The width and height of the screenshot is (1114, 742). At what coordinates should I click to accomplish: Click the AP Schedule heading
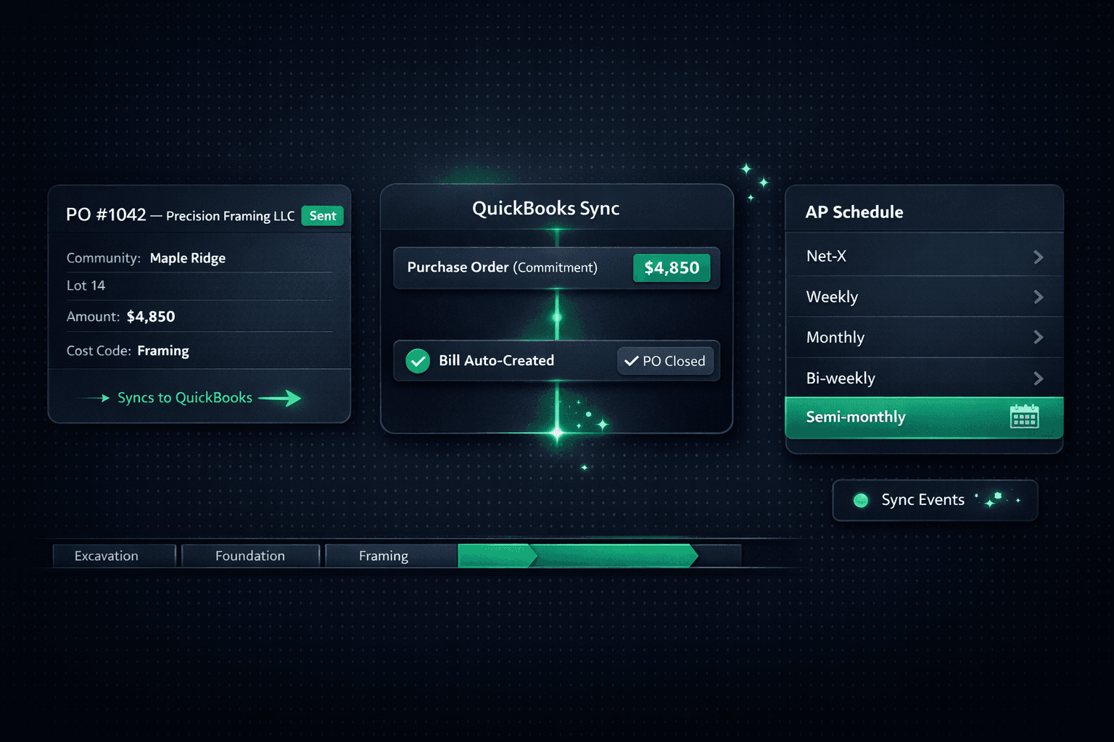pyautogui.click(x=854, y=212)
